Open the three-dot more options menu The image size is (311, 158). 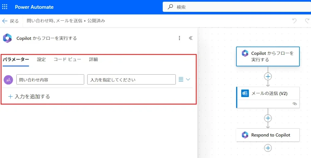[179, 38]
